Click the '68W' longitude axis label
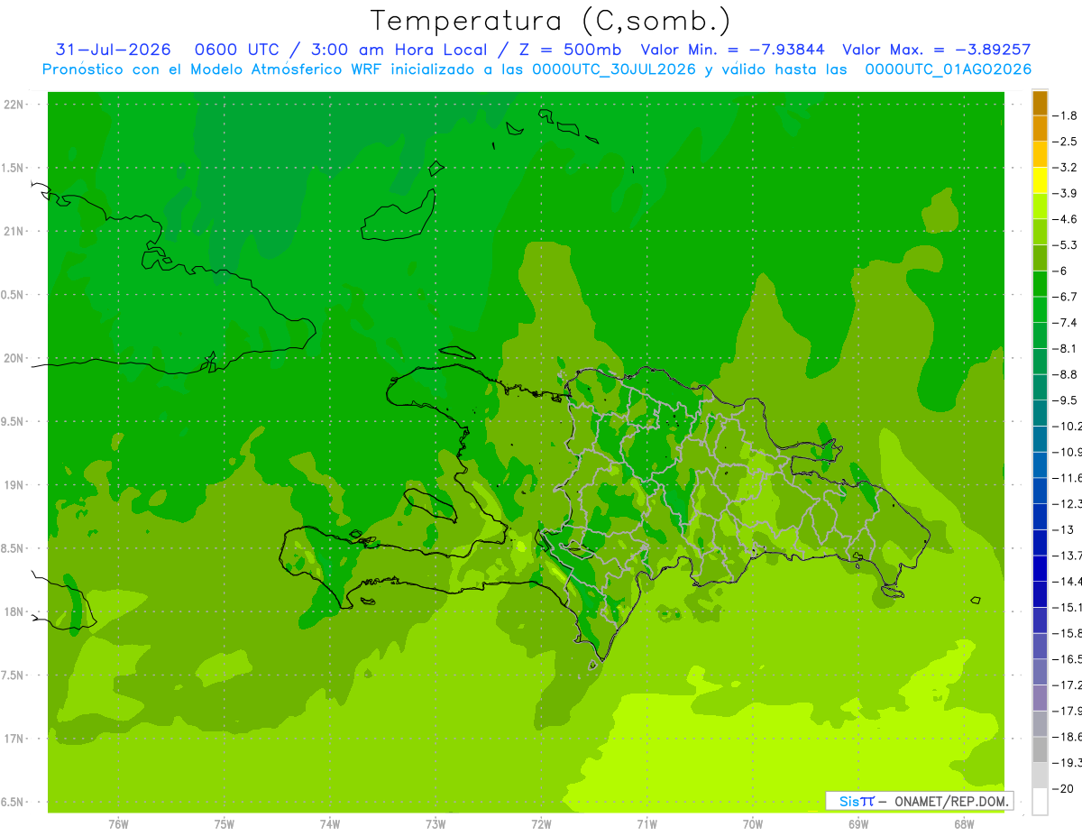The width and height of the screenshot is (1082, 836). tap(964, 824)
